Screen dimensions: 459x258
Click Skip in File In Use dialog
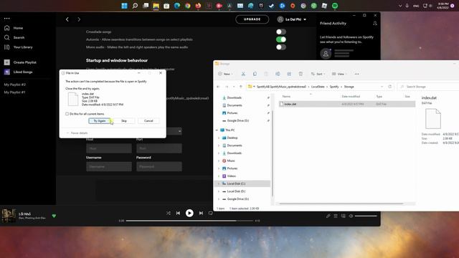(x=124, y=121)
